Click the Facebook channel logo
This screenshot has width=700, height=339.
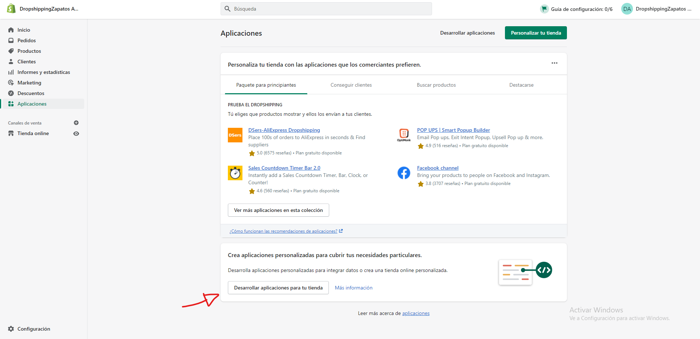[x=404, y=173]
